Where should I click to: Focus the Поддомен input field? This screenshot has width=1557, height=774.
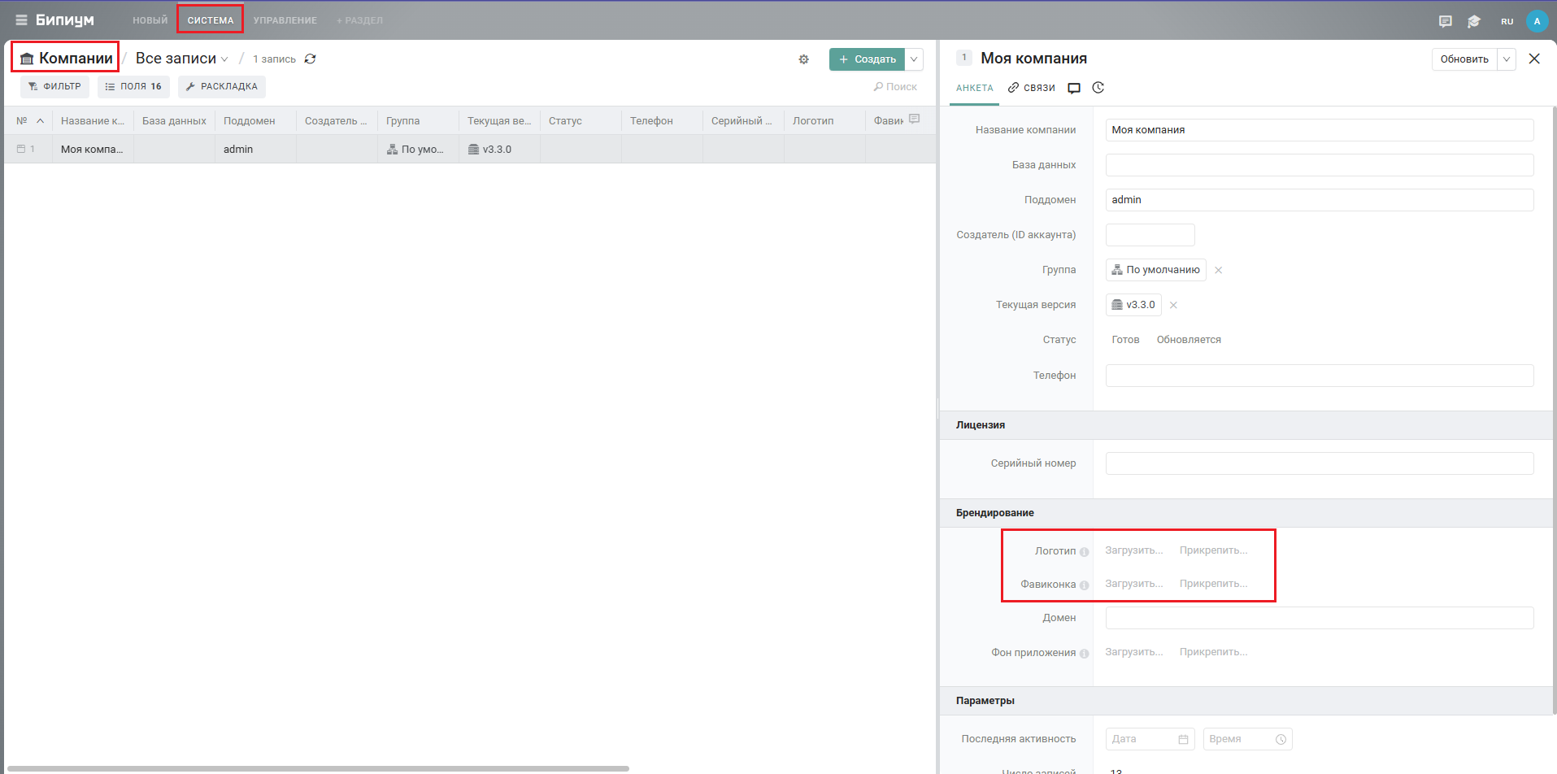click(x=1319, y=200)
